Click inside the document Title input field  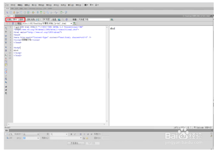94,20
